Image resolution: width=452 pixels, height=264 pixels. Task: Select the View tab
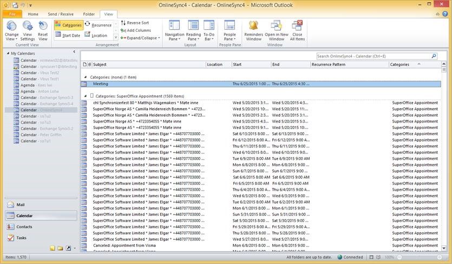[x=108, y=14]
